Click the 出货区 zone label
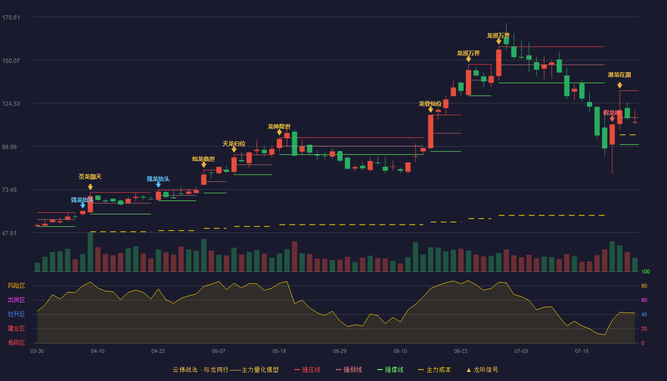Image resolution: width=667 pixels, height=381 pixels. point(16,300)
